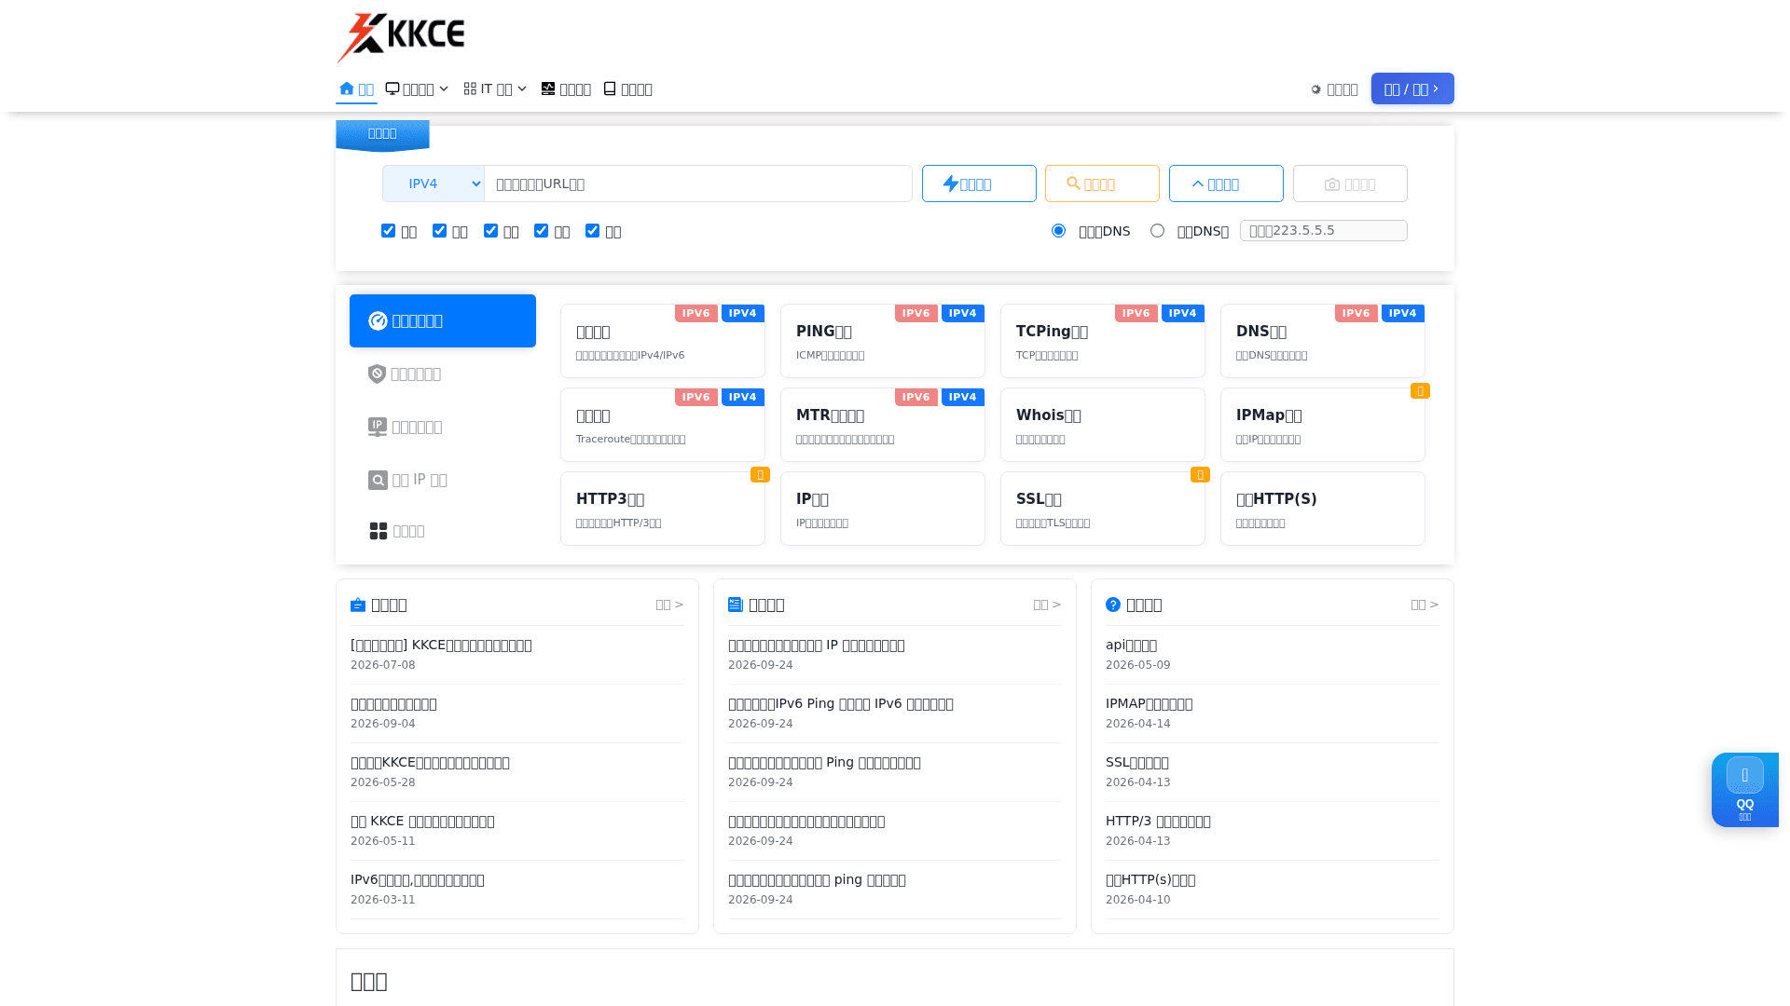Click the blue login/register button top right
Viewport: 1790px width, 1006px height.
(1412, 88)
